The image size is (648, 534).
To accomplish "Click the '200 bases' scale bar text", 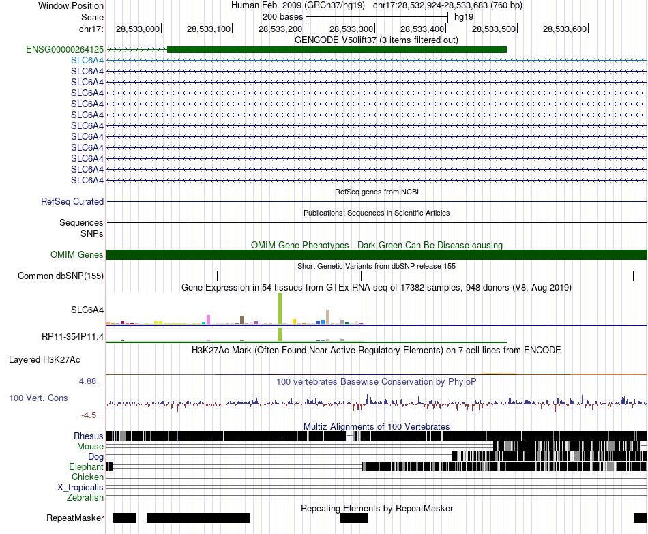I will click(282, 17).
